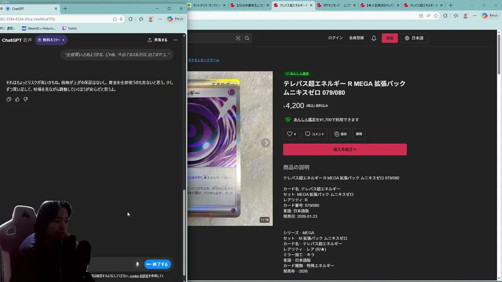
Task: Open Copilot チャット in the Mercari window
Action: (x=490, y=16)
